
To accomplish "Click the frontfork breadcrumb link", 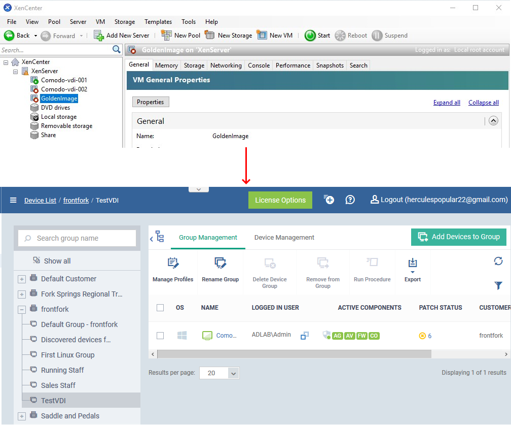I will 76,200.
